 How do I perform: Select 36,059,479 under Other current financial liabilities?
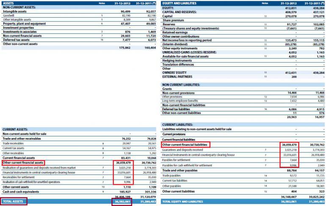point(289,145)
